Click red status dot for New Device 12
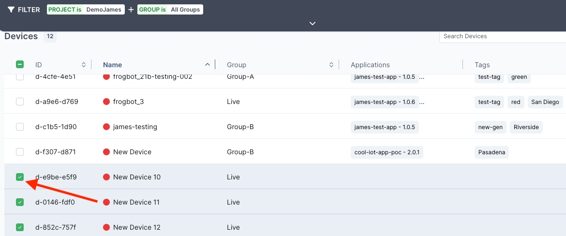This screenshot has height=236, width=566. tap(107, 227)
